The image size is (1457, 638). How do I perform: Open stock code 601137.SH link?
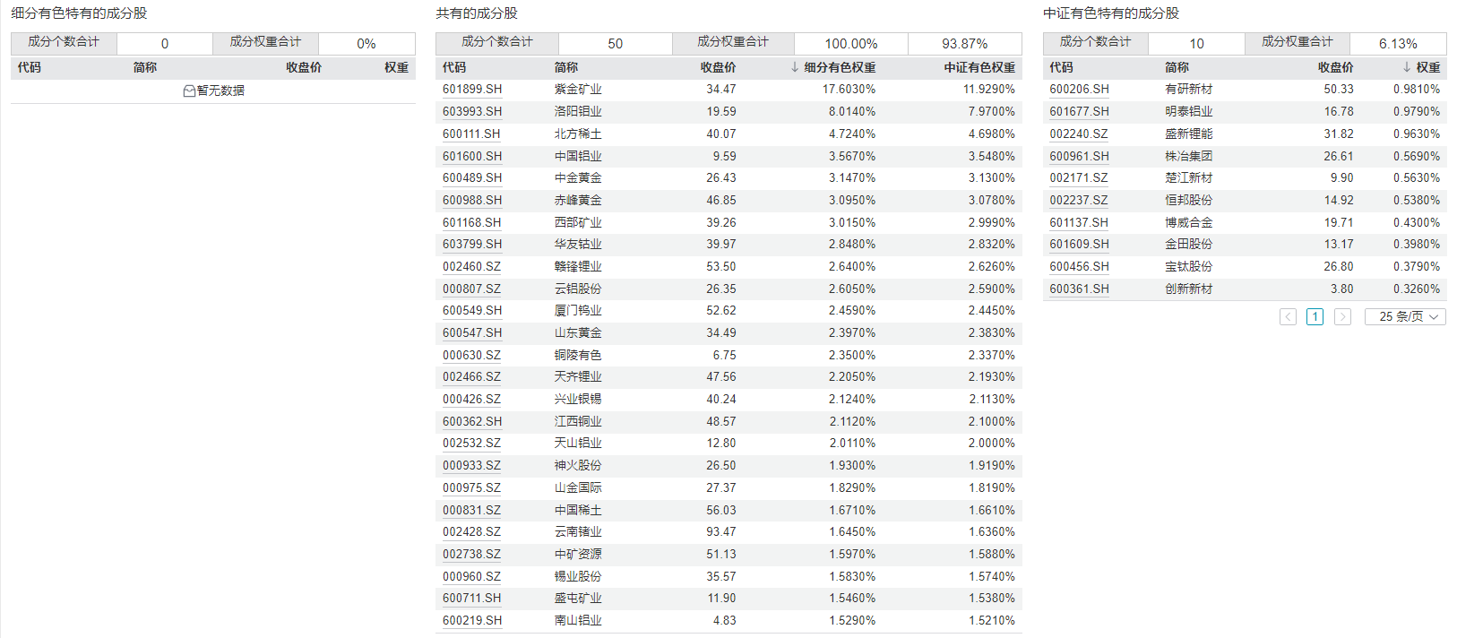pos(1079,222)
